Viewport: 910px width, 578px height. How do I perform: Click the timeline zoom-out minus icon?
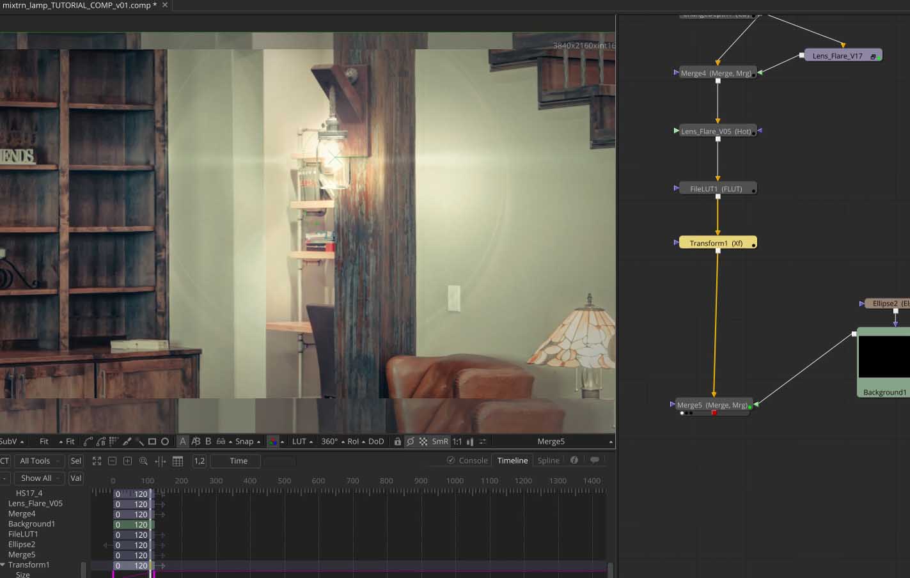[x=112, y=461]
